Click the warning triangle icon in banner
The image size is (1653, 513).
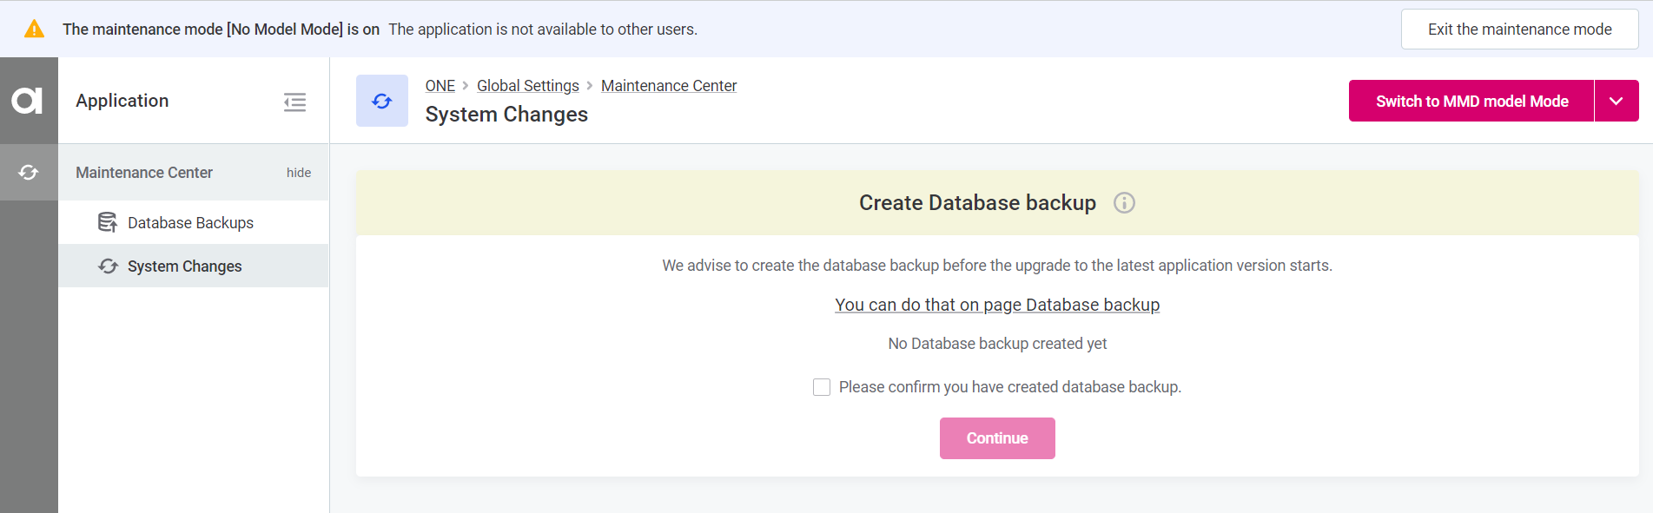tap(34, 30)
